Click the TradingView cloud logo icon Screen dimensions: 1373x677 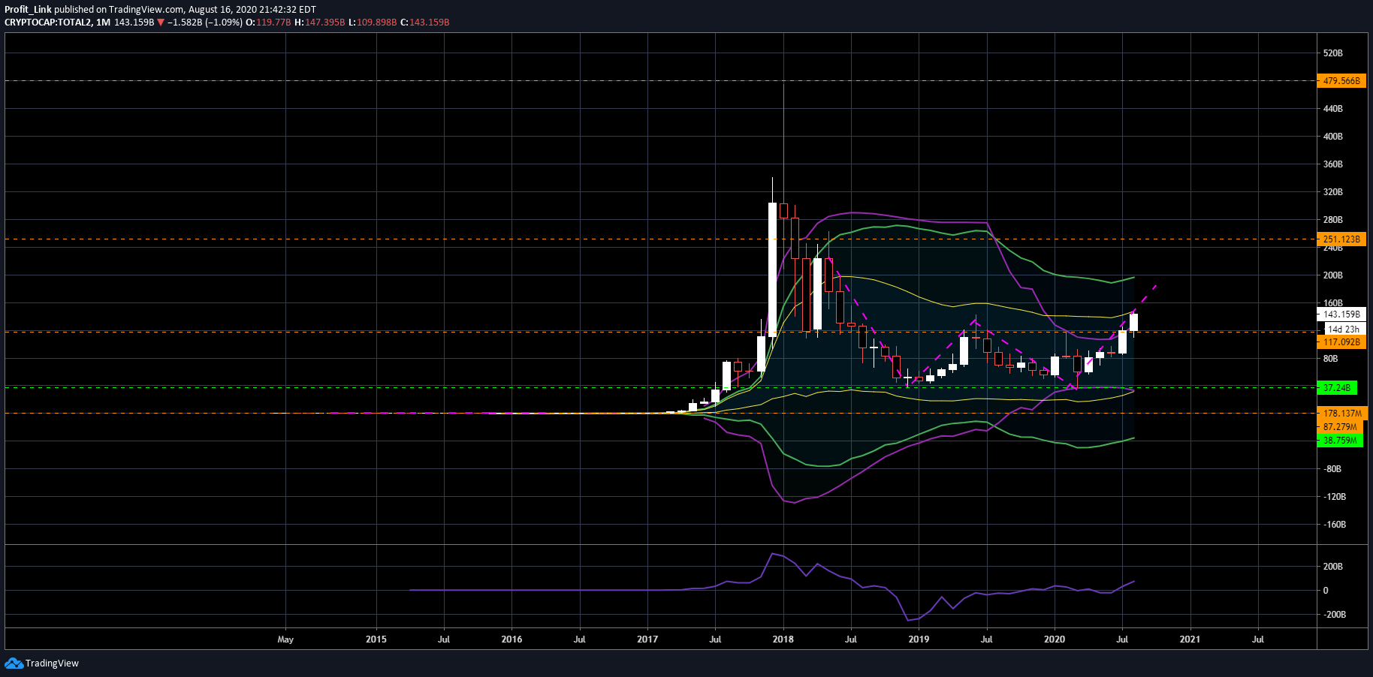click(x=14, y=663)
